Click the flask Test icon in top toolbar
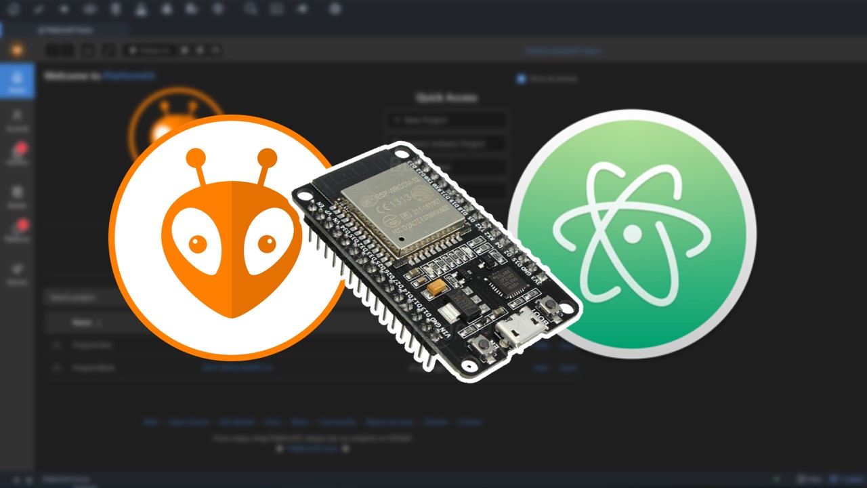 [x=142, y=9]
